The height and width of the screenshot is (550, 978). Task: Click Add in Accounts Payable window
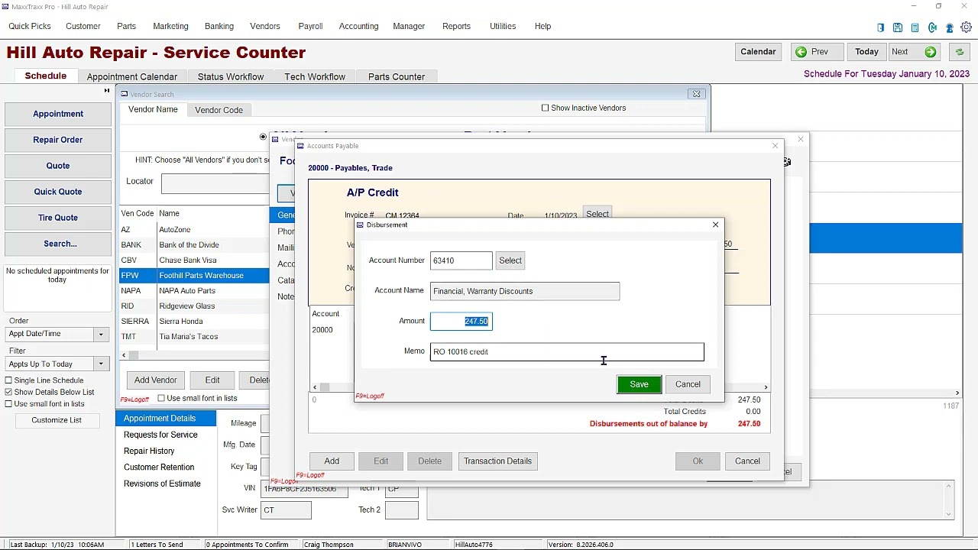coord(332,461)
